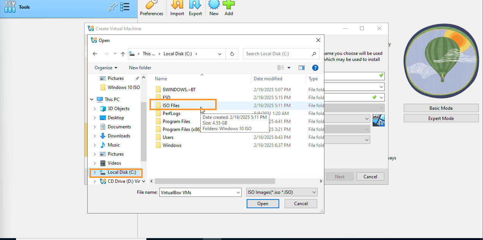Click the FSD folder row
Viewport: 483px width, 240px height.
click(x=163, y=98)
